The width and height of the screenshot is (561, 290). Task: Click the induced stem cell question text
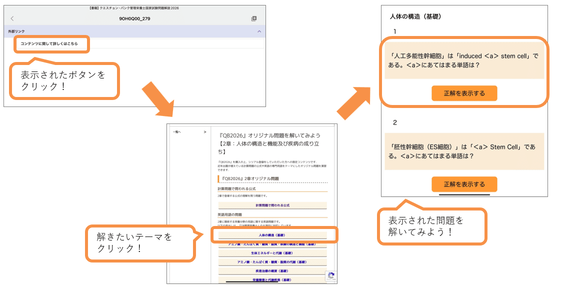(x=463, y=60)
